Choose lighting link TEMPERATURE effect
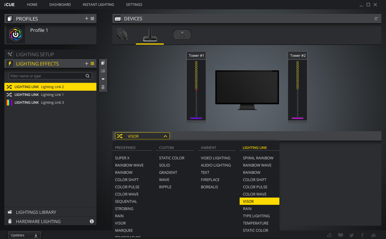The image size is (386, 239). 256,223
